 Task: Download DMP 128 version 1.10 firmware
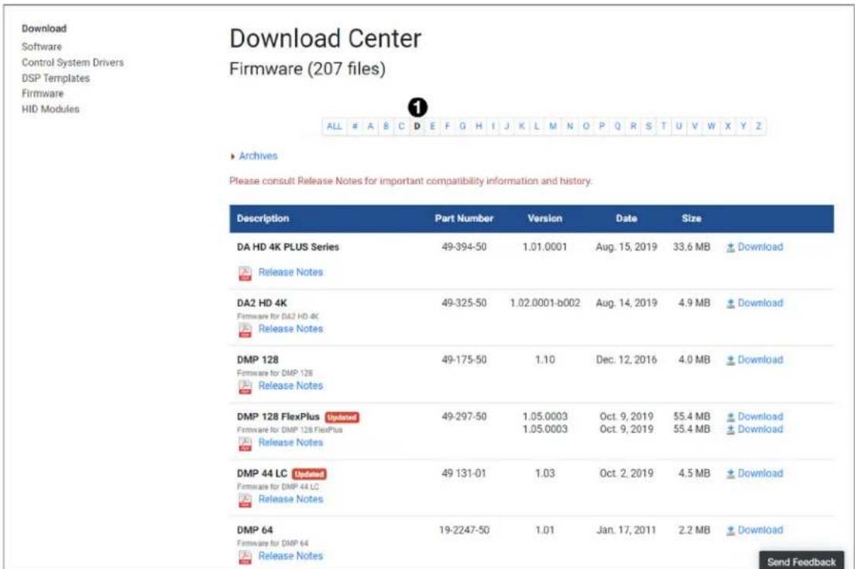(x=754, y=360)
